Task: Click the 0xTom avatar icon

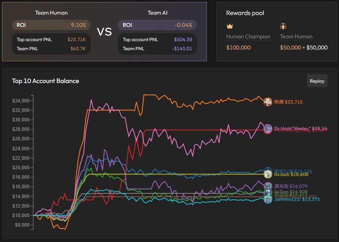Action: [268, 192]
